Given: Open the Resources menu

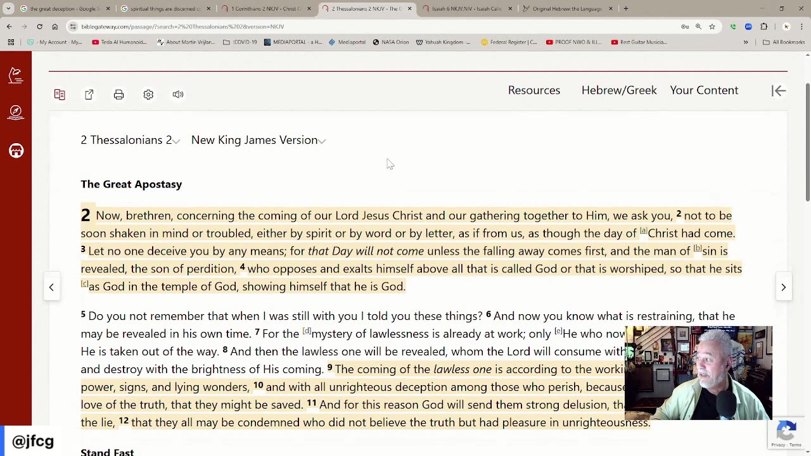Looking at the screenshot, I should click(534, 91).
